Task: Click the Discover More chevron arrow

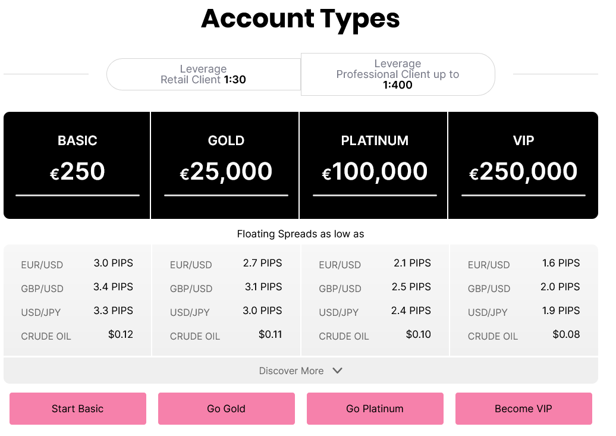Action: coord(337,371)
